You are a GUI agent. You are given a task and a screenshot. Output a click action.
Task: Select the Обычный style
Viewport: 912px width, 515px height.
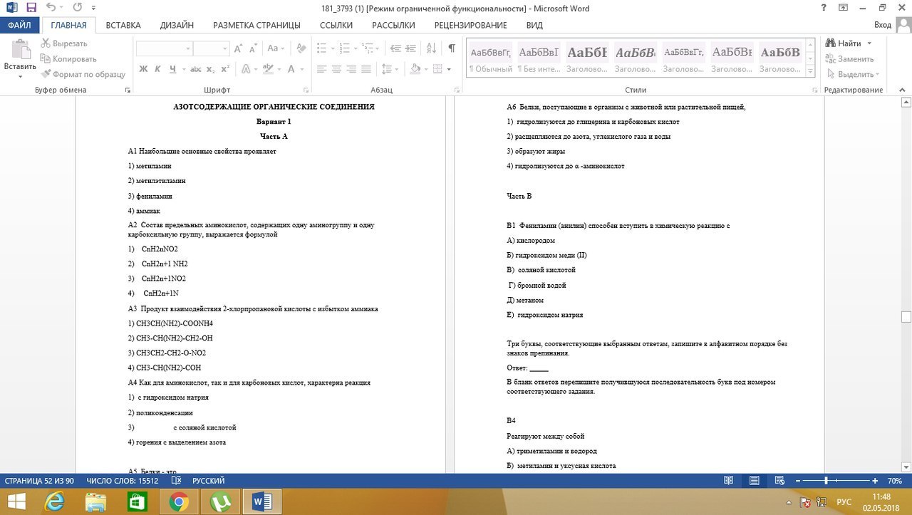click(490, 58)
